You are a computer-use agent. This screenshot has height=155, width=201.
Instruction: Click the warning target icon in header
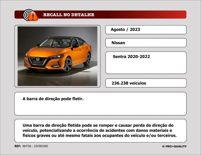(x=28, y=14)
